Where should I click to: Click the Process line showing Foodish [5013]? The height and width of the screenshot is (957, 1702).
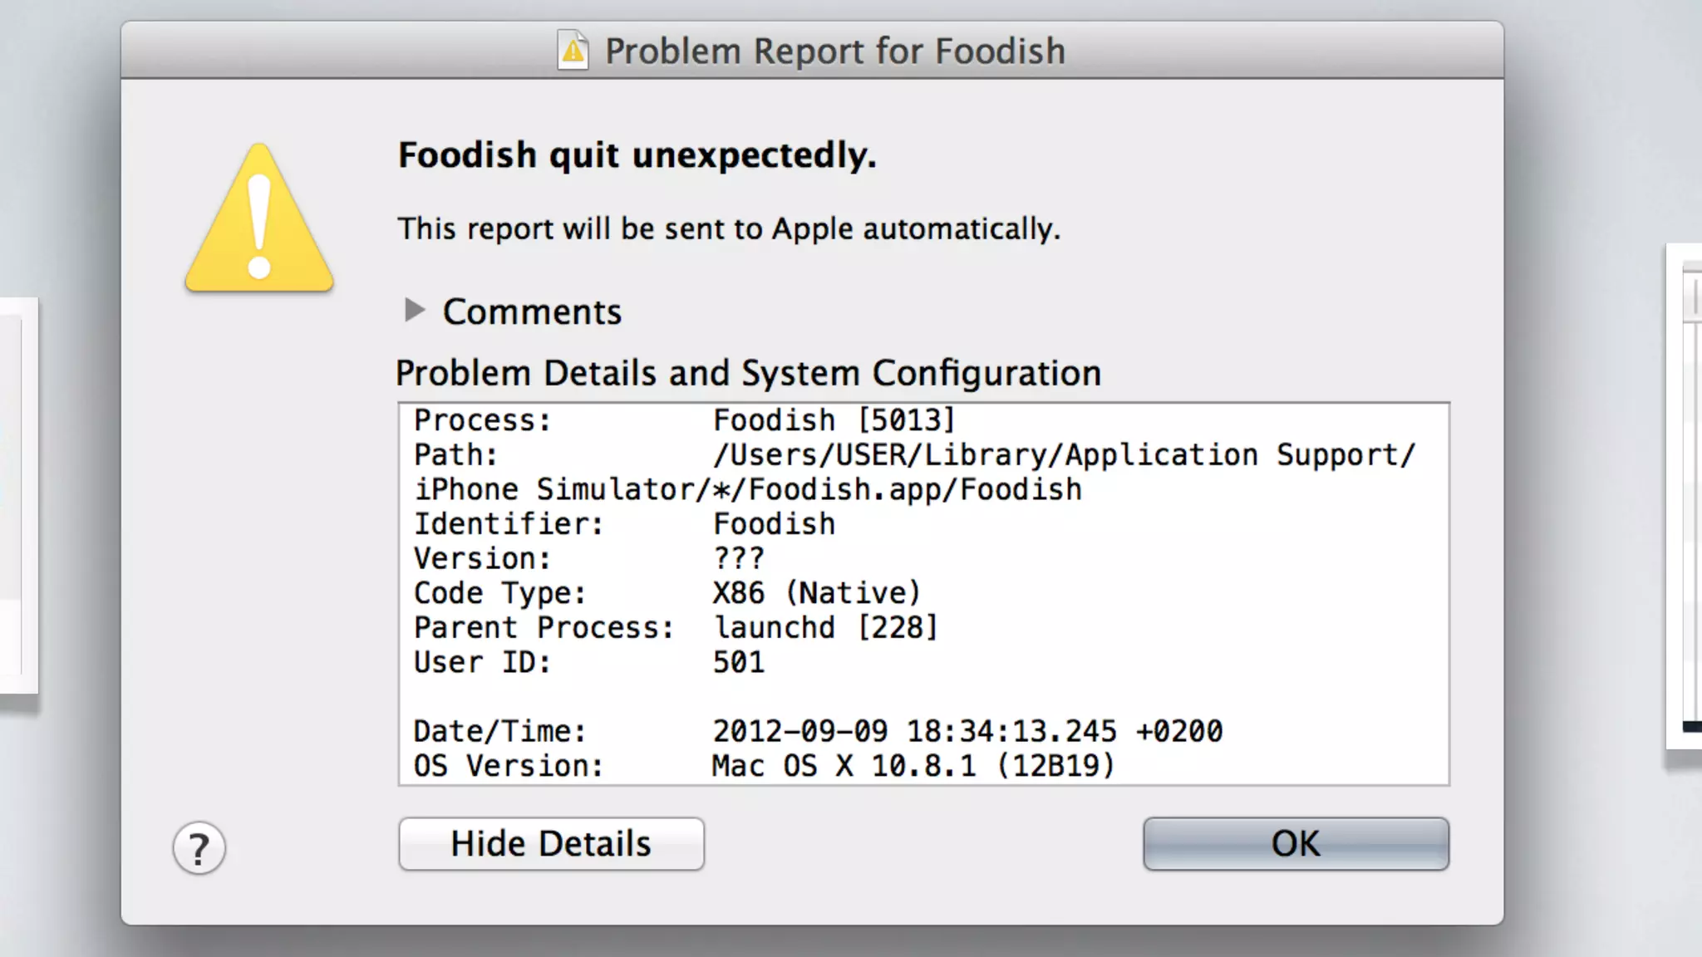684,420
